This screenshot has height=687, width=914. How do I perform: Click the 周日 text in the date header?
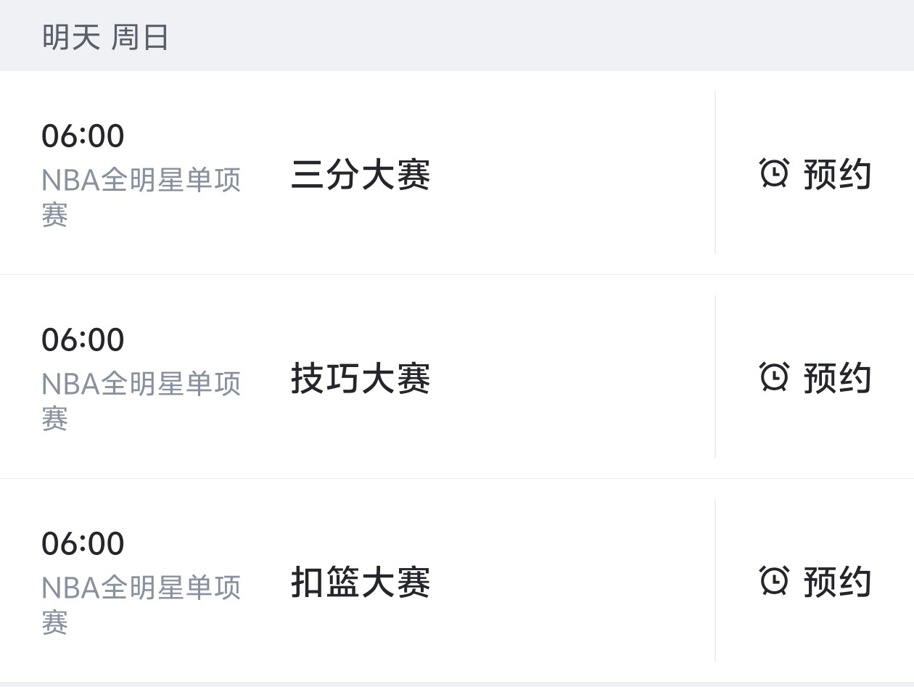click(x=140, y=37)
